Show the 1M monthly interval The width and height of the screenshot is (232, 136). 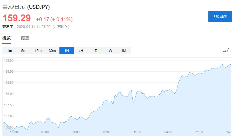124,51
